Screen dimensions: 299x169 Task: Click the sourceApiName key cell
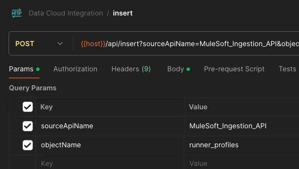(x=110, y=126)
